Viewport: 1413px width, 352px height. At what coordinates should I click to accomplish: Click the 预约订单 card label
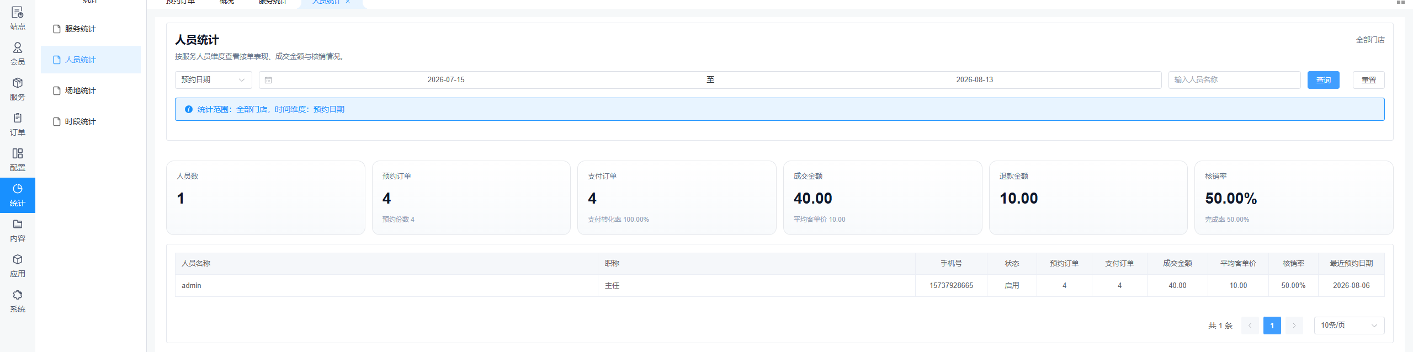396,176
